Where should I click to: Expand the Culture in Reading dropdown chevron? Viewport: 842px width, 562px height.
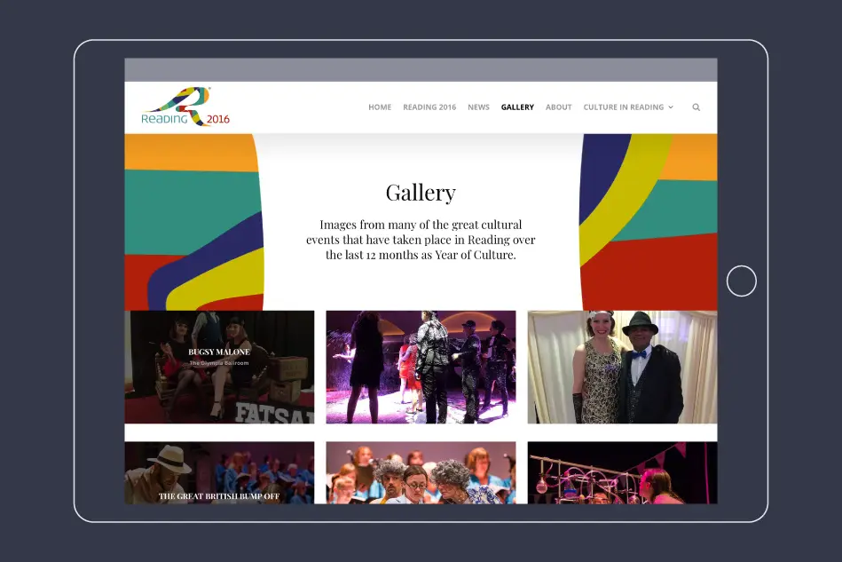click(x=671, y=107)
